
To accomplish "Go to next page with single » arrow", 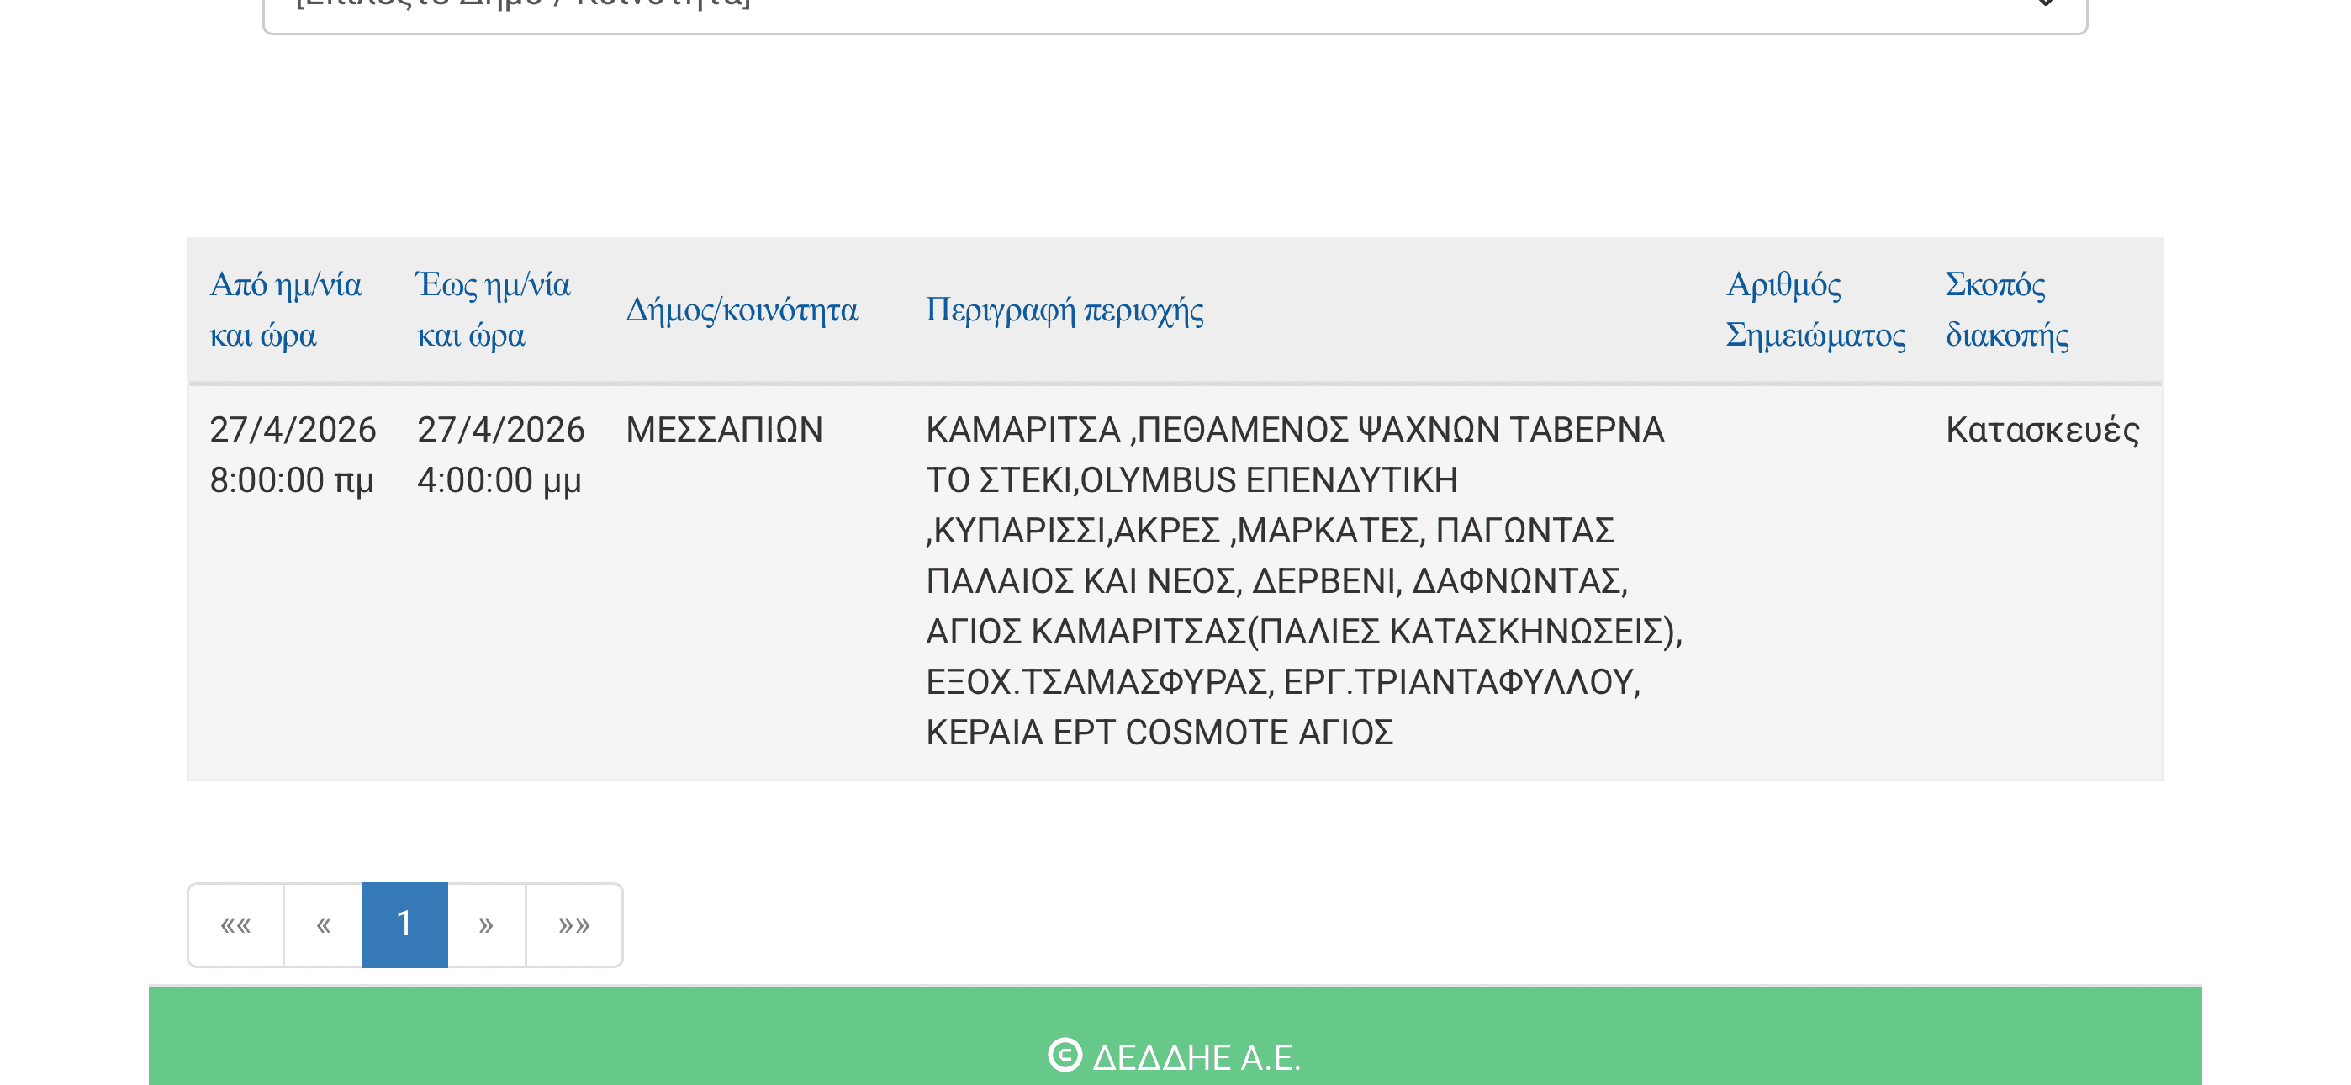I will click(x=485, y=924).
